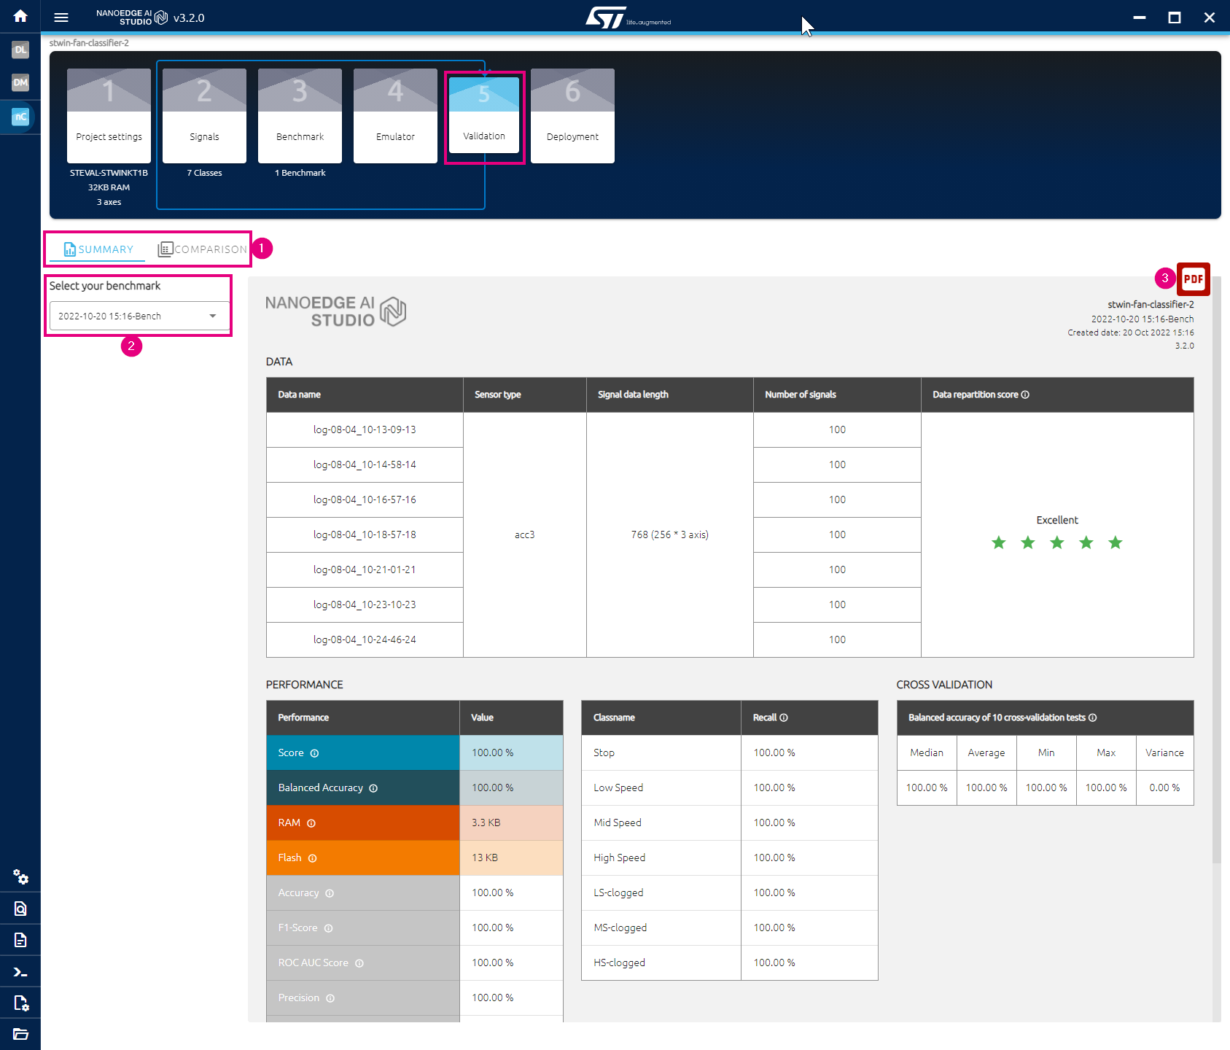This screenshot has width=1230, height=1050.
Task: Click the RAM info icon
Action: (x=311, y=823)
